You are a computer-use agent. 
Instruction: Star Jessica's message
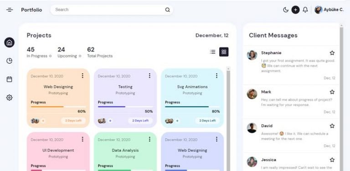click(x=332, y=160)
